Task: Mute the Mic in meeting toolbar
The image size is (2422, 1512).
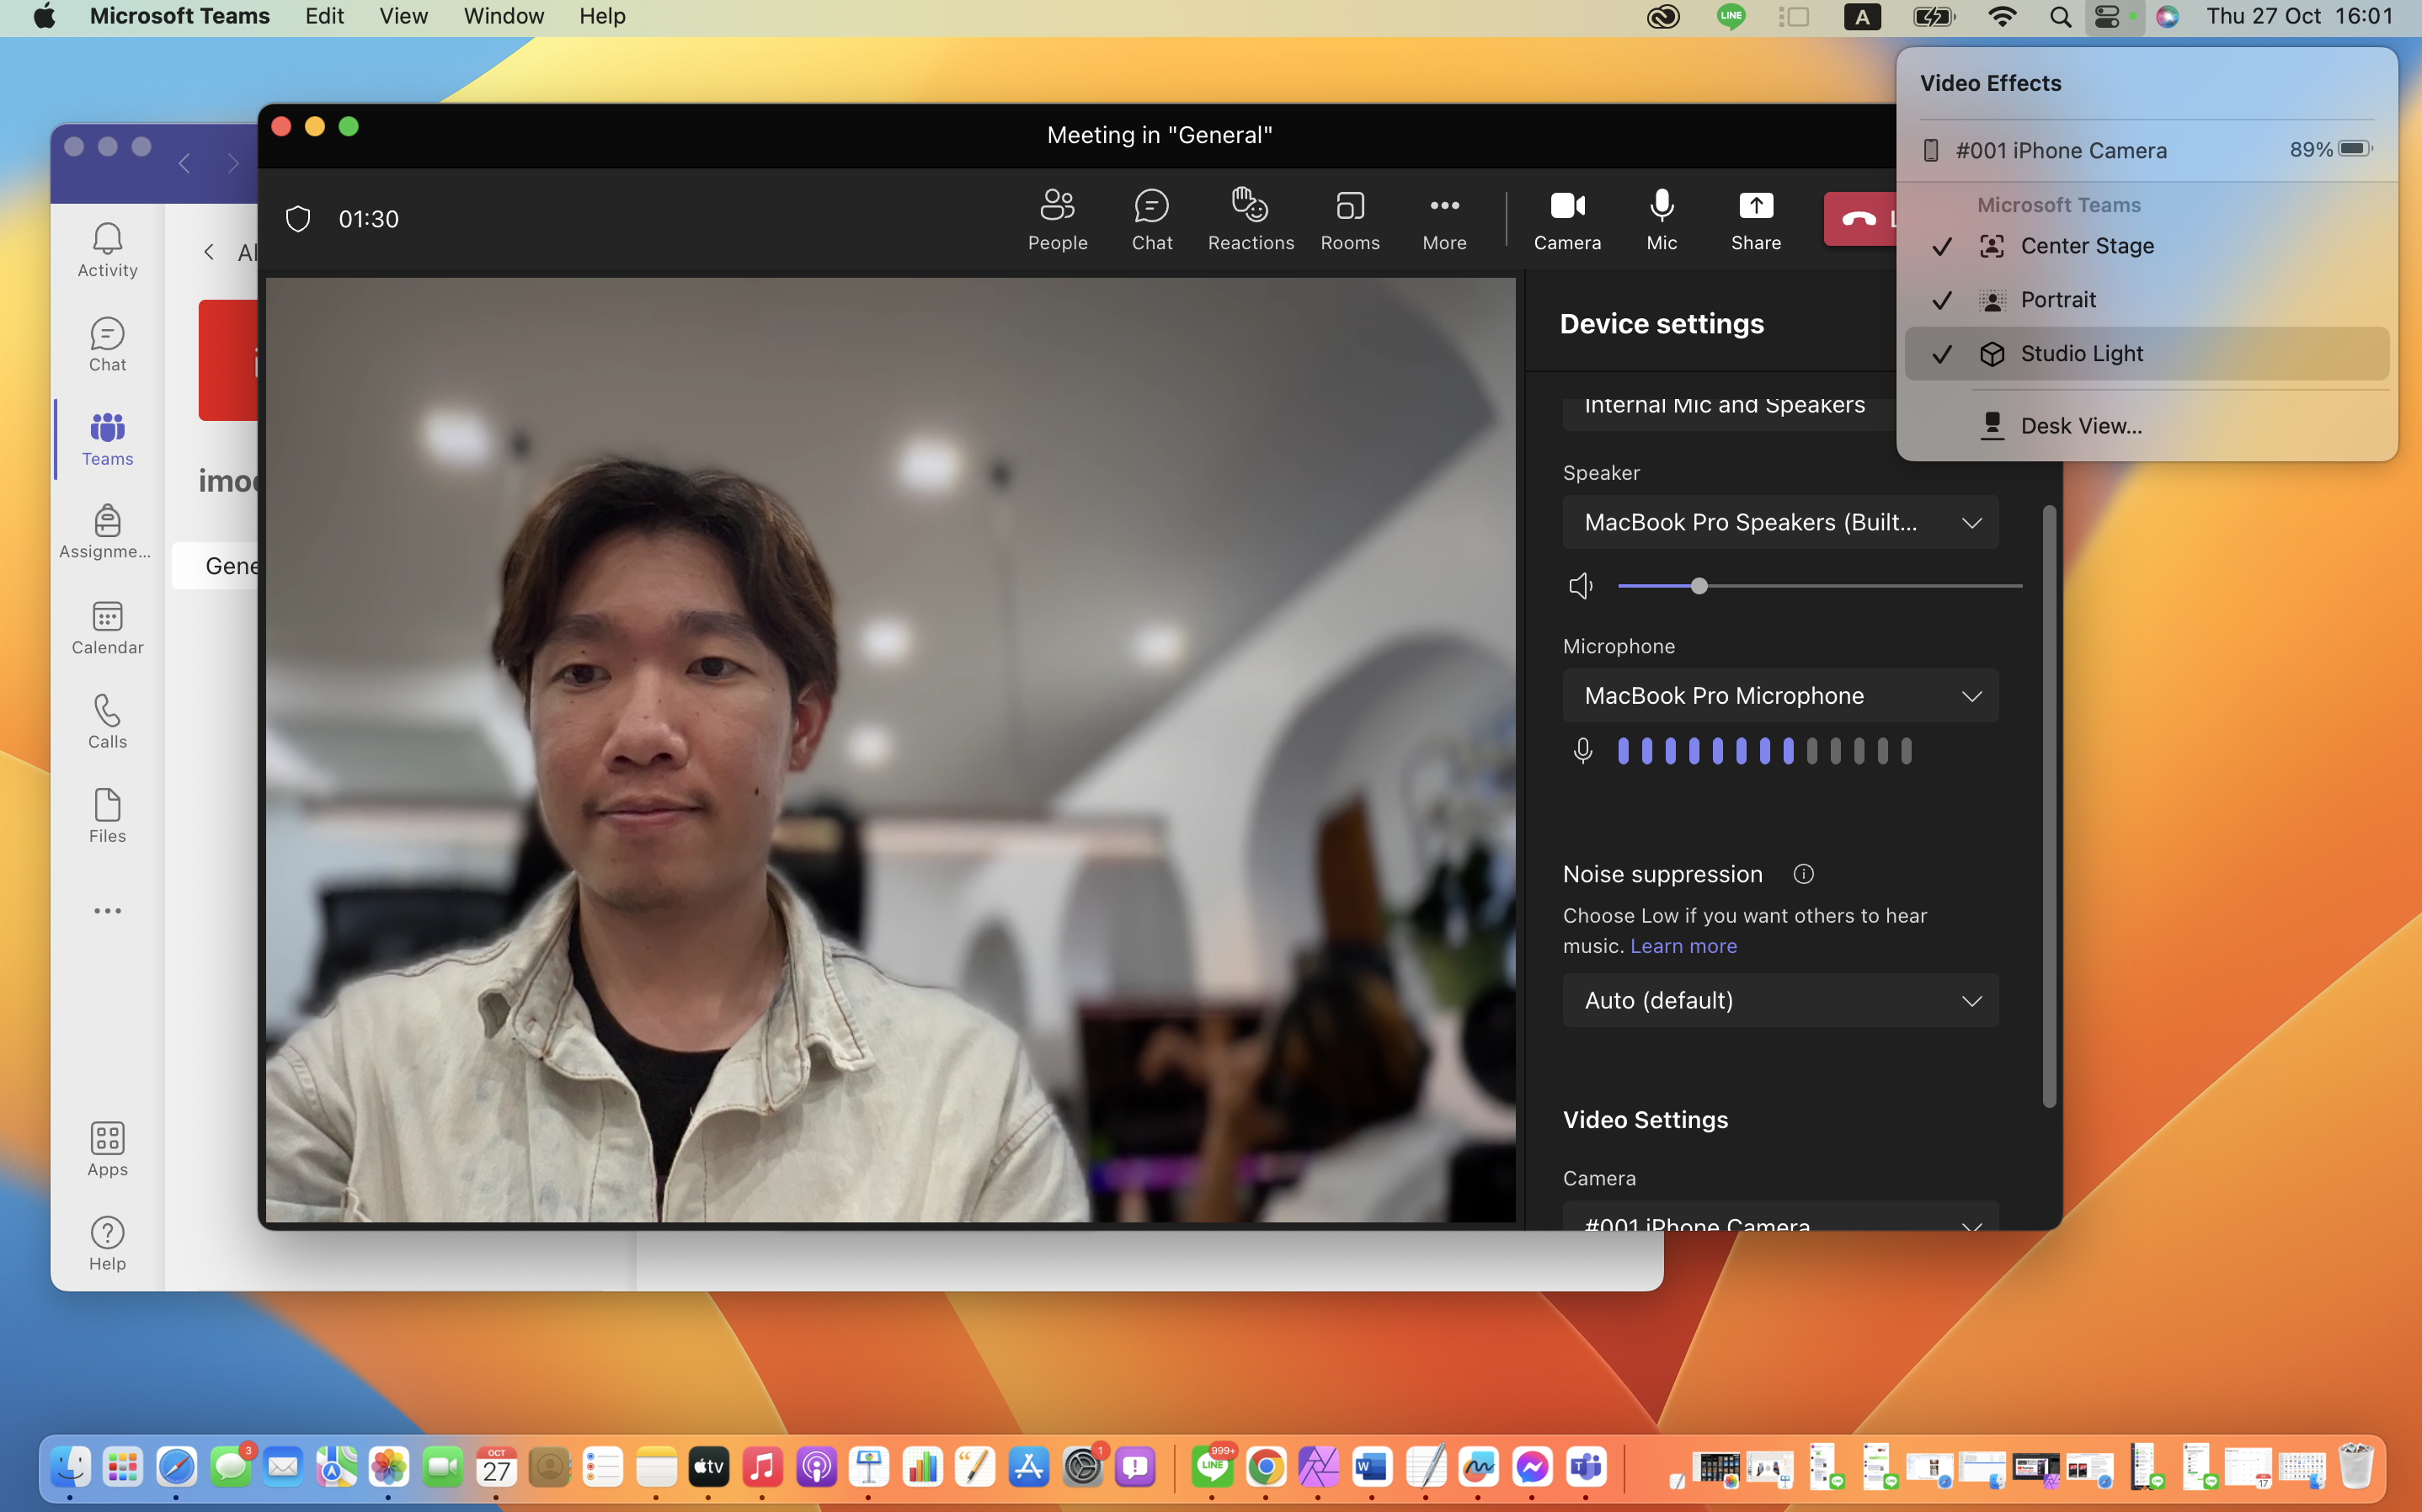Action: tap(1661, 219)
